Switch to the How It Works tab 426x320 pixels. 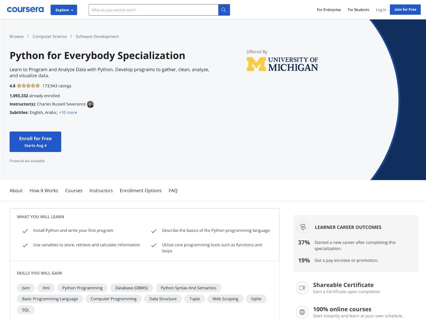click(44, 191)
